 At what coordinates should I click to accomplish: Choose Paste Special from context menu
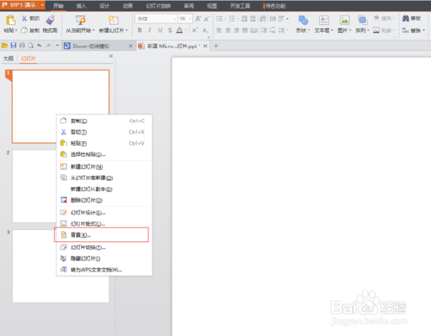point(104,154)
